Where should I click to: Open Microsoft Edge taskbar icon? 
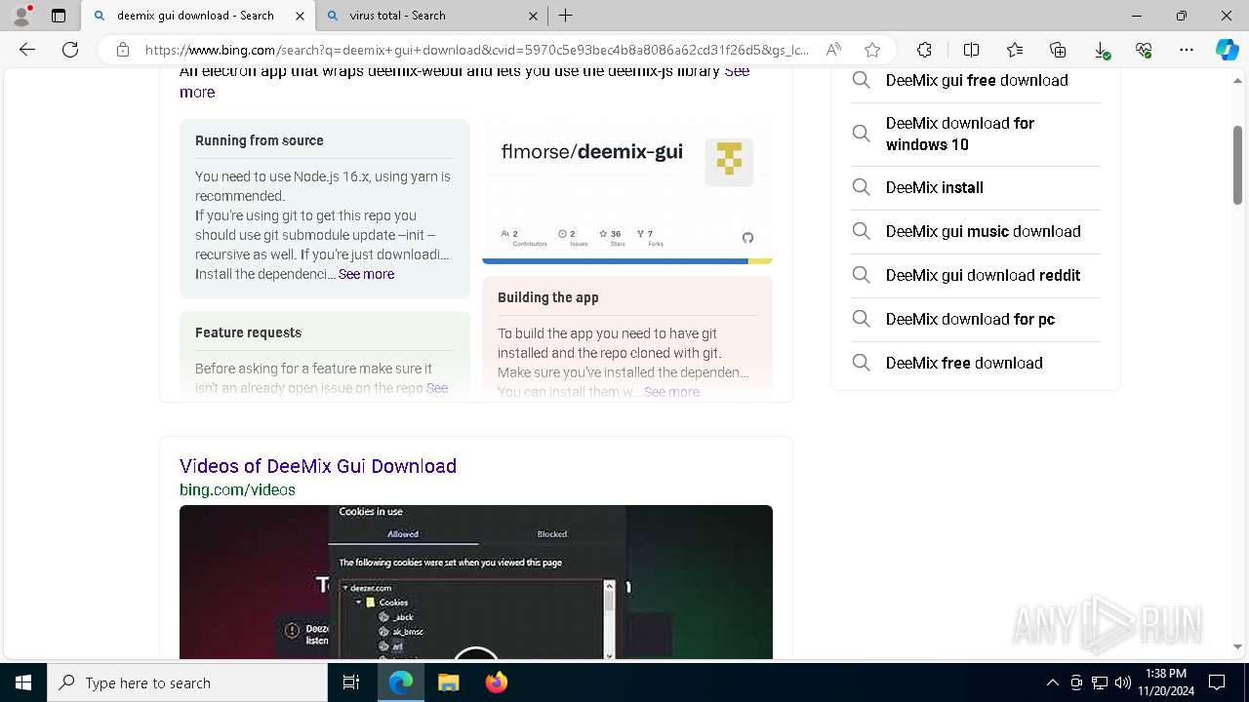coord(401,682)
